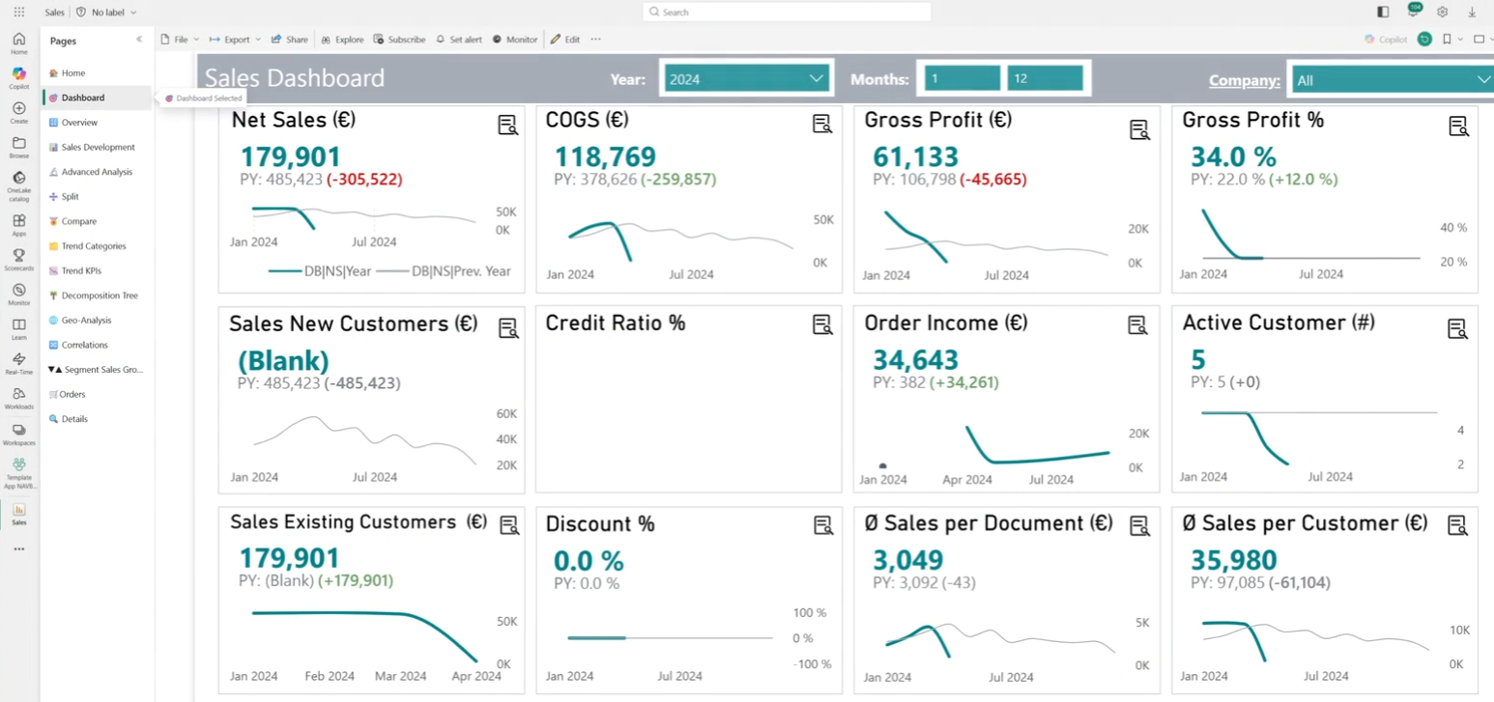
Task: Open the pinned Sales app in sidebar
Action: 18,515
